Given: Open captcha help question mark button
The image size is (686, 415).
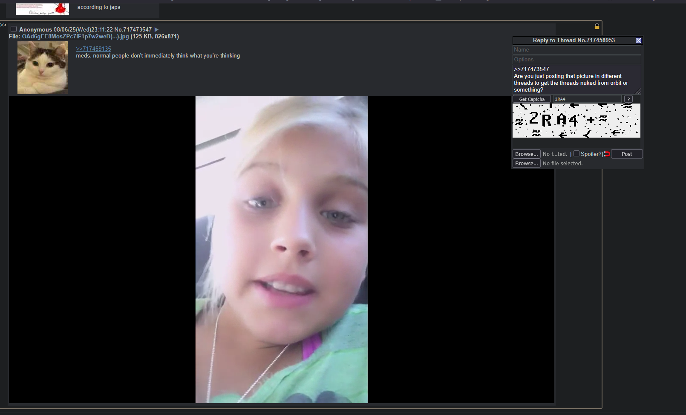Looking at the screenshot, I should (x=628, y=99).
